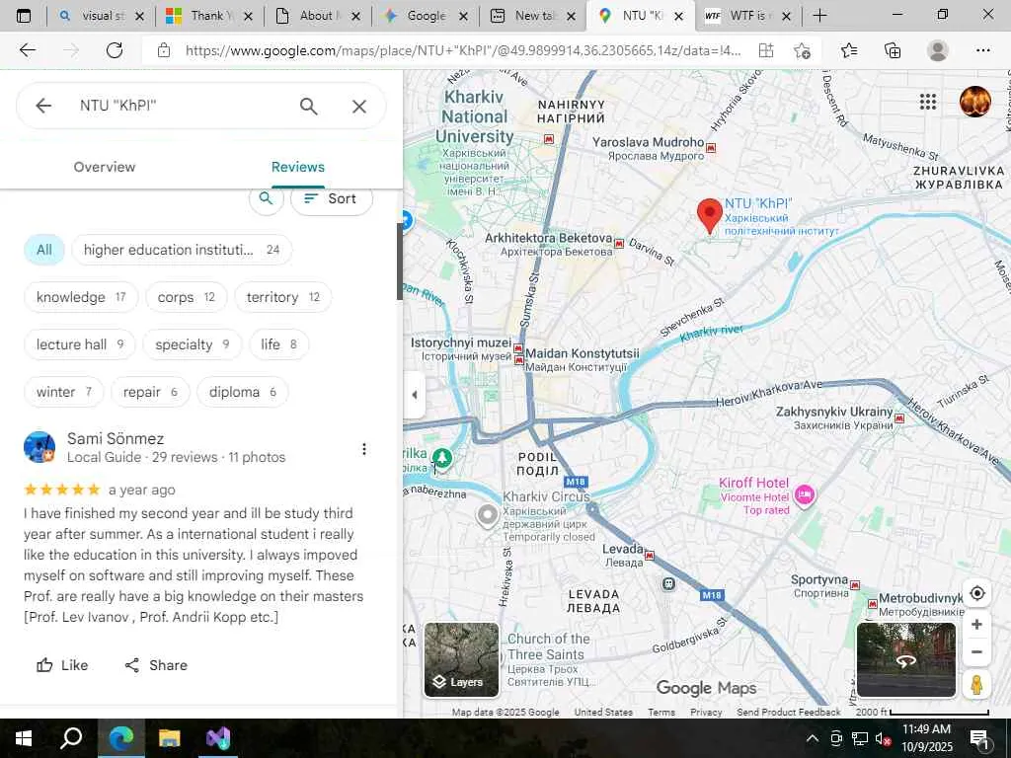1011x758 pixels.
Task: Open browser Collections button
Action: (893, 50)
